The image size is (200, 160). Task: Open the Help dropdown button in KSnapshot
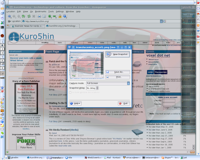[x=75, y=103]
